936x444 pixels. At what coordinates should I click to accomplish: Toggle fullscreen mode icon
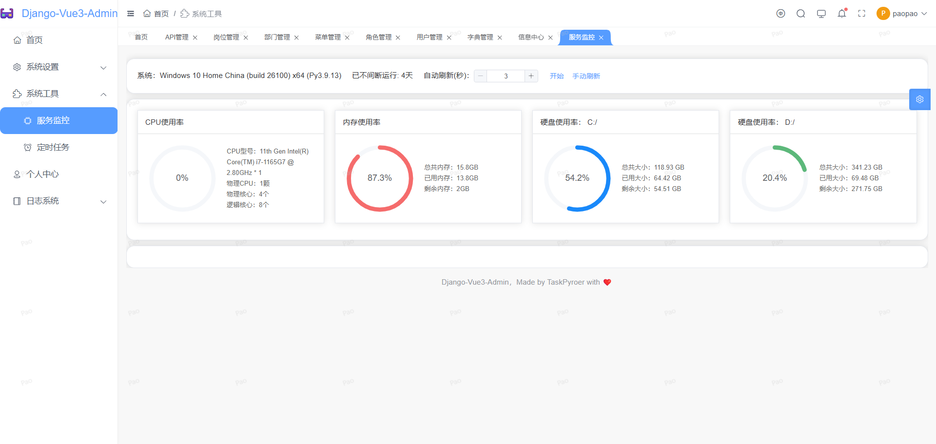tap(862, 14)
